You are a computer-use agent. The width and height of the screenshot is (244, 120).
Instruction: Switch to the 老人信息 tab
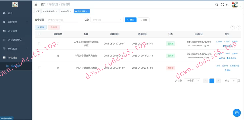65,11
